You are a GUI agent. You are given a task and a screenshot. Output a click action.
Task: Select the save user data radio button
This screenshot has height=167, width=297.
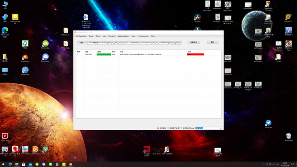[168, 128]
